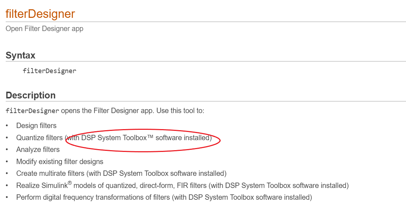This screenshot has height=209, width=406.
Task: Click the Design filters bullet item
Action: (36, 126)
